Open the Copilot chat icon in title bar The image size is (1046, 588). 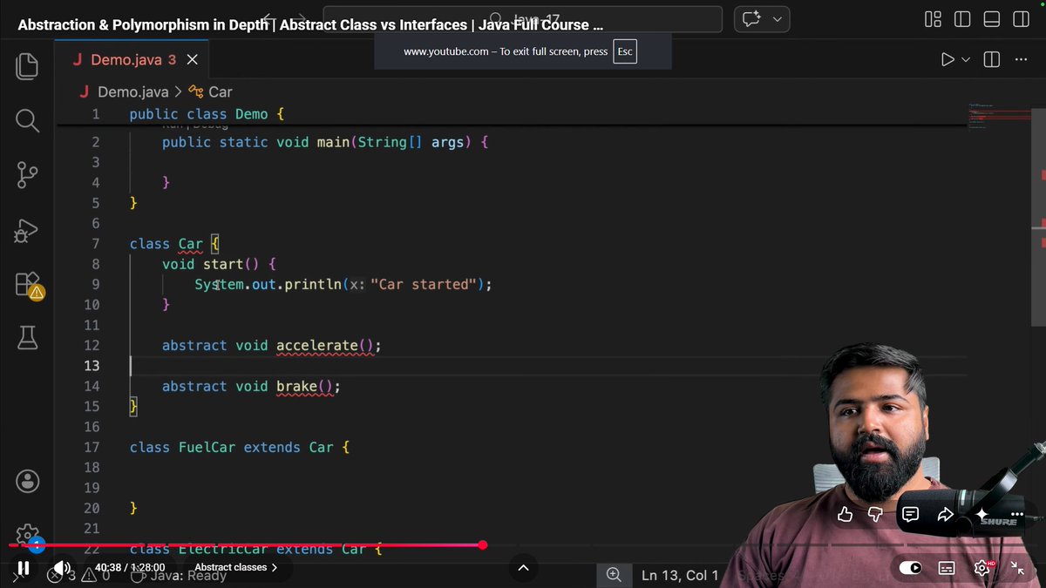pyautogui.click(x=752, y=19)
